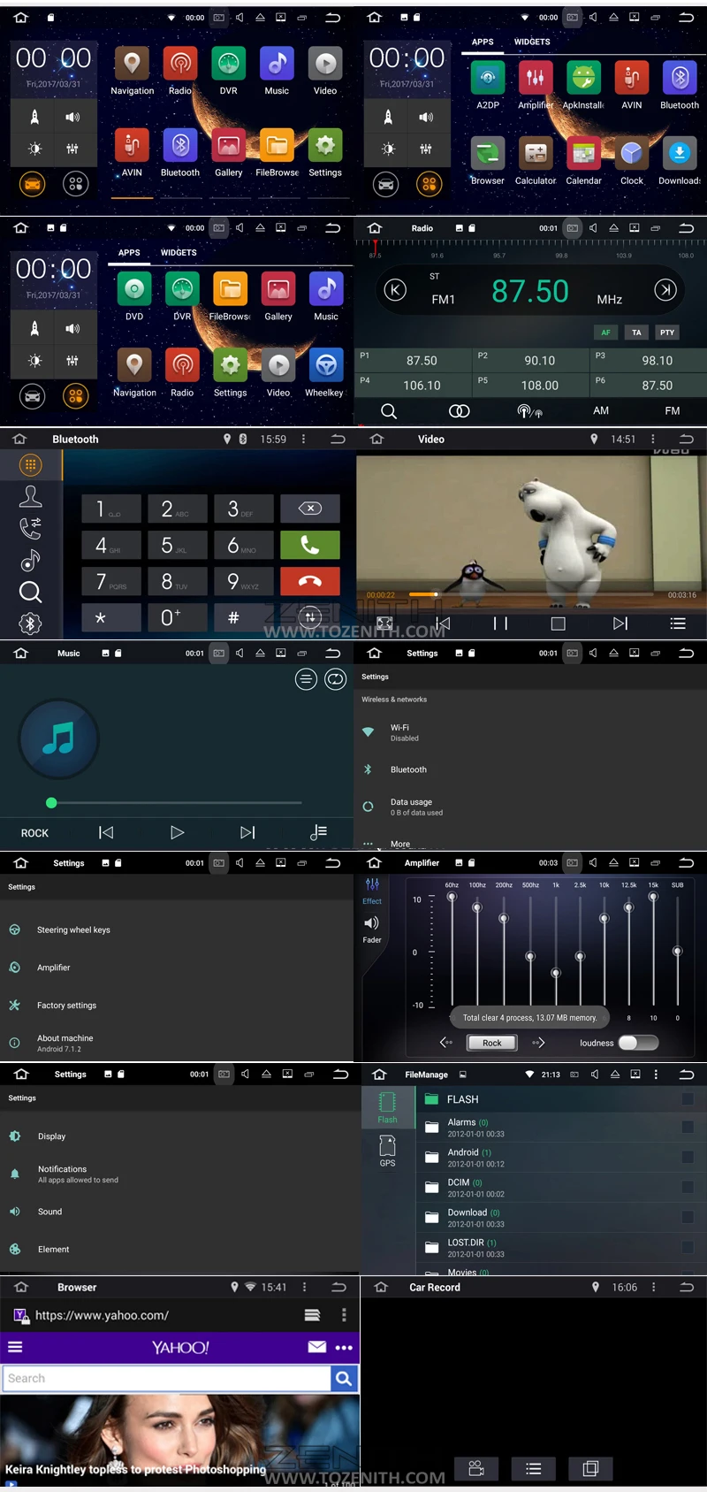Image resolution: width=707 pixels, height=1492 pixels.
Task: Open call history icon in Bluetooth sidebar
Action: pyautogui.click(x=30, y=528)
